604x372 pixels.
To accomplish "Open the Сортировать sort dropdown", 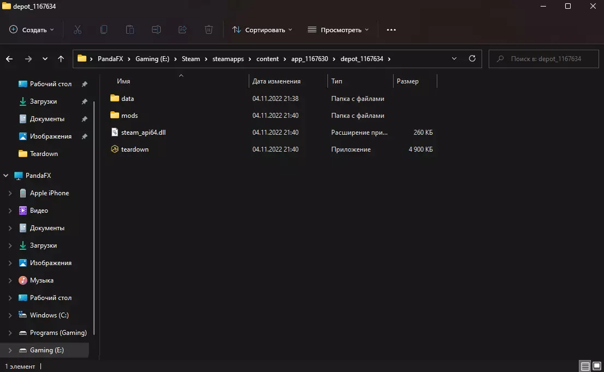I will pos(262,29).
